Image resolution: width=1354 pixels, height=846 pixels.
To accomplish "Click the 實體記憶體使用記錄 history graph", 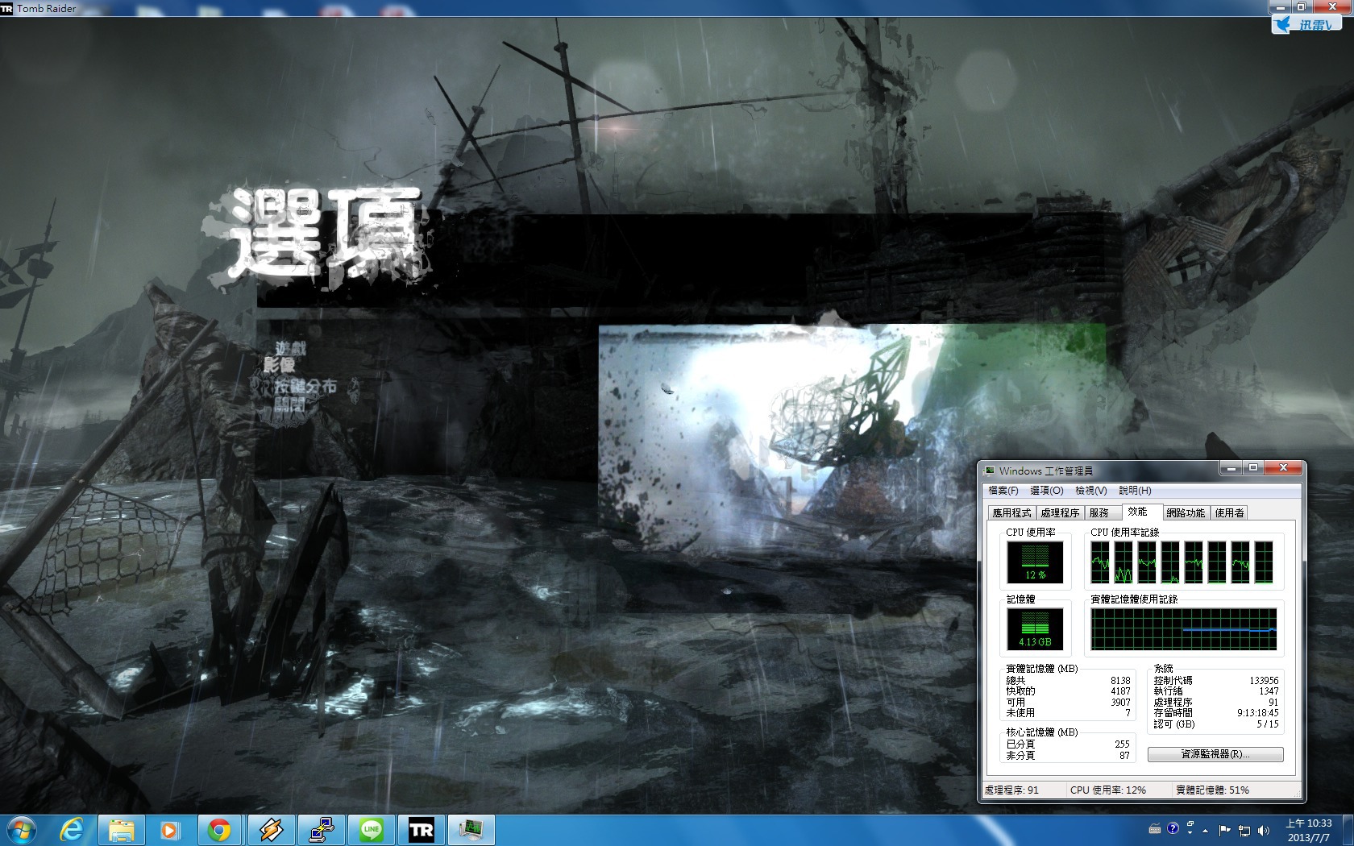I will [1184, 629].
